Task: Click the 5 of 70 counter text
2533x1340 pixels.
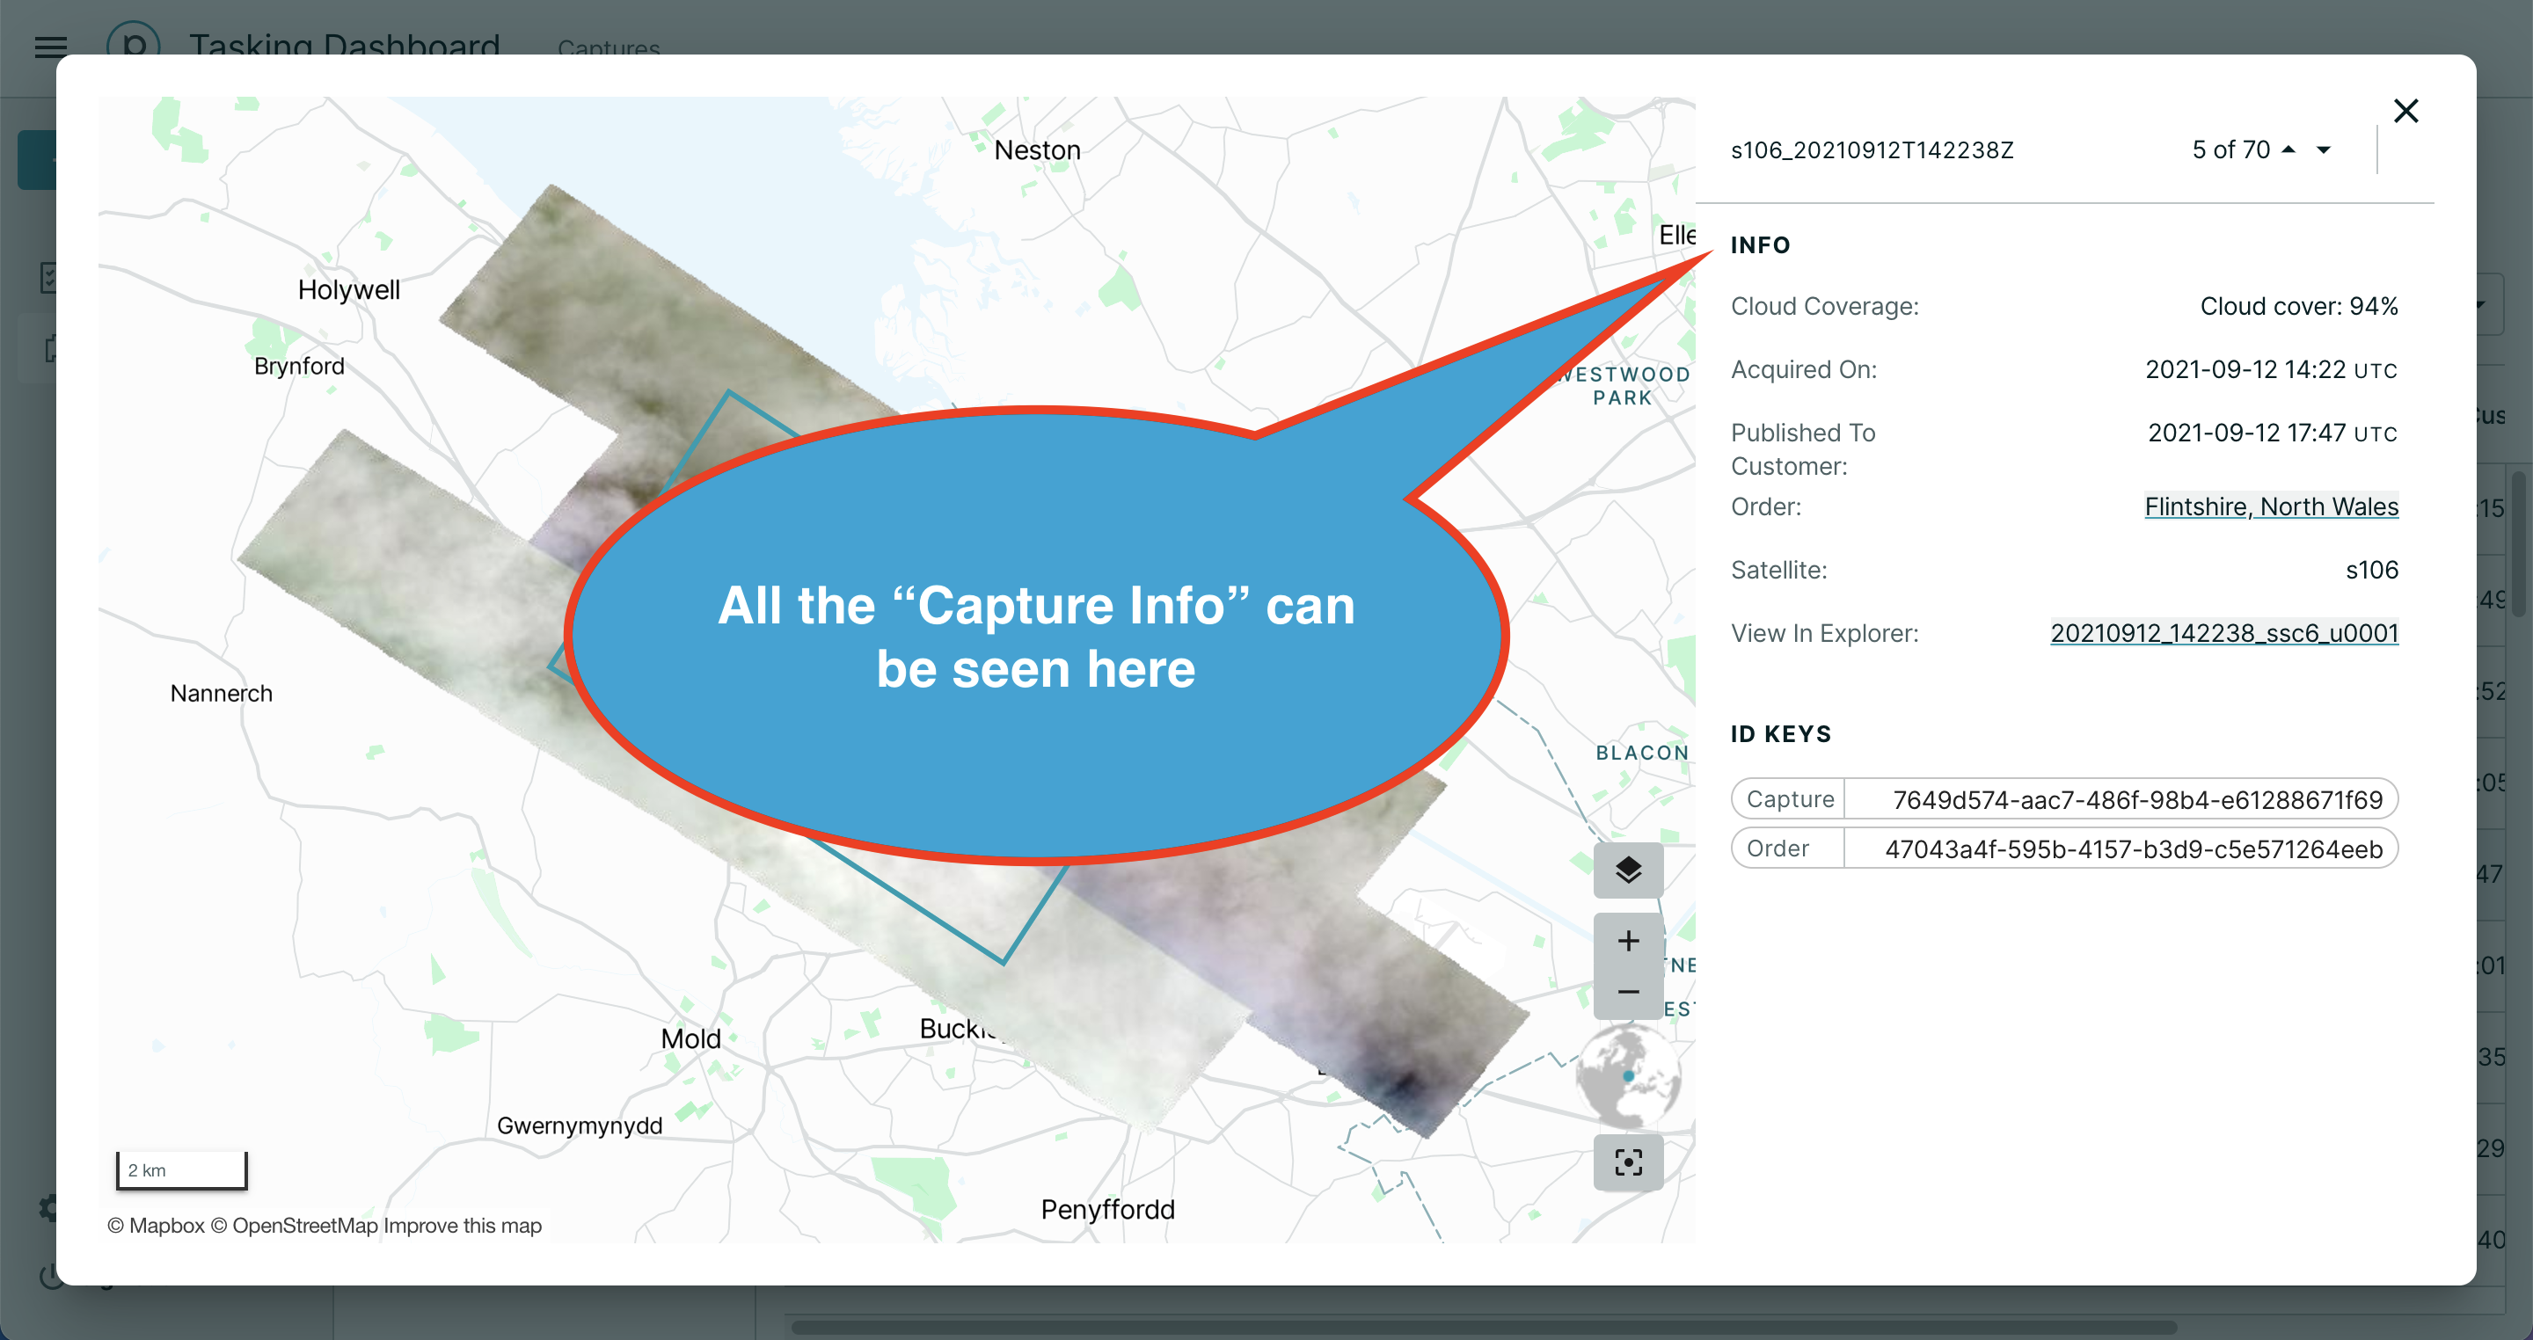Action: click(2231, 149)
